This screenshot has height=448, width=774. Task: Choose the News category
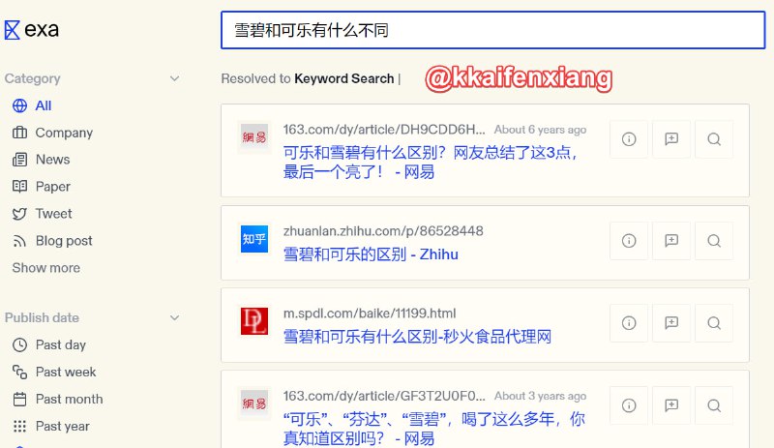(52, 160)
